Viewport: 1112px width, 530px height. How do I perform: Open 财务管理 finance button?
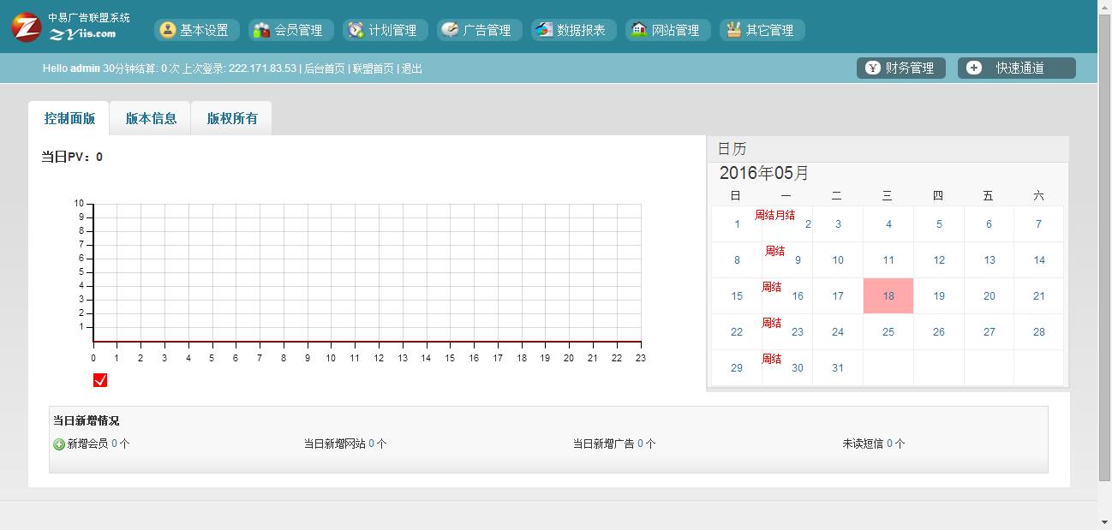pos(900,68)
